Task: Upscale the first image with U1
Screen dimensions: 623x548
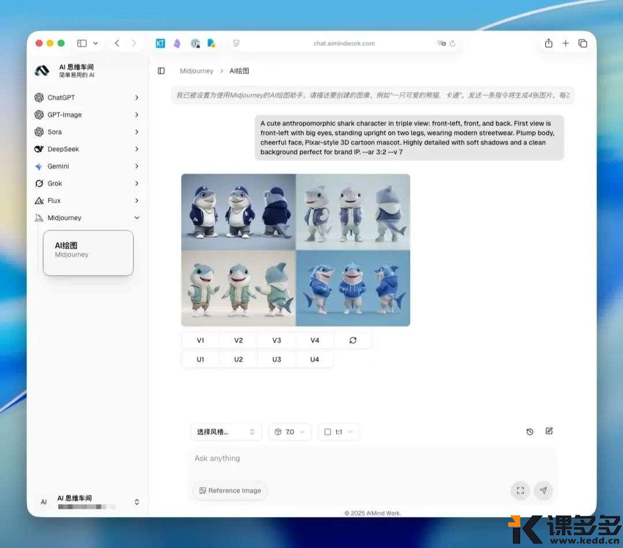Action: tap(200, 359)
